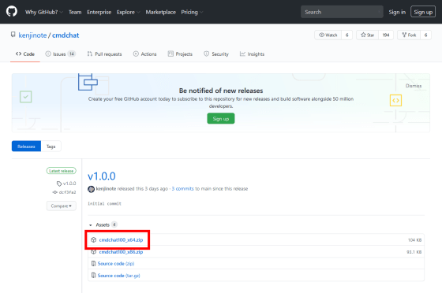Star the repository
The height and width of the screenshot is (293, 442).
(367, 35)
